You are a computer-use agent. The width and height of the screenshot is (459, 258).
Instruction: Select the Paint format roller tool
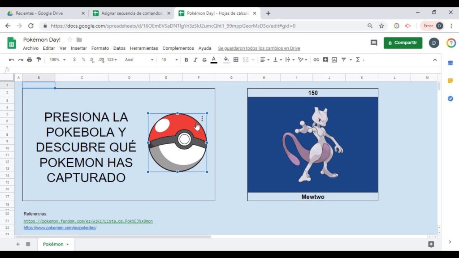click(x=39, y=60)
